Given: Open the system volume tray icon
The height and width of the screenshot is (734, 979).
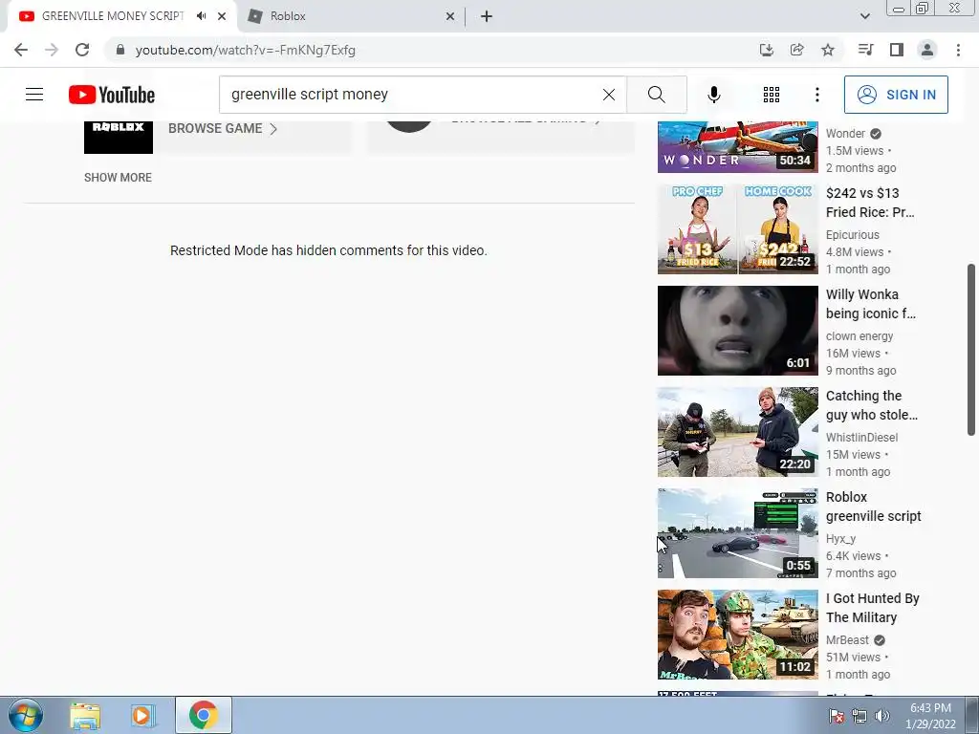Looking at the screenshot, I should 881,716.
